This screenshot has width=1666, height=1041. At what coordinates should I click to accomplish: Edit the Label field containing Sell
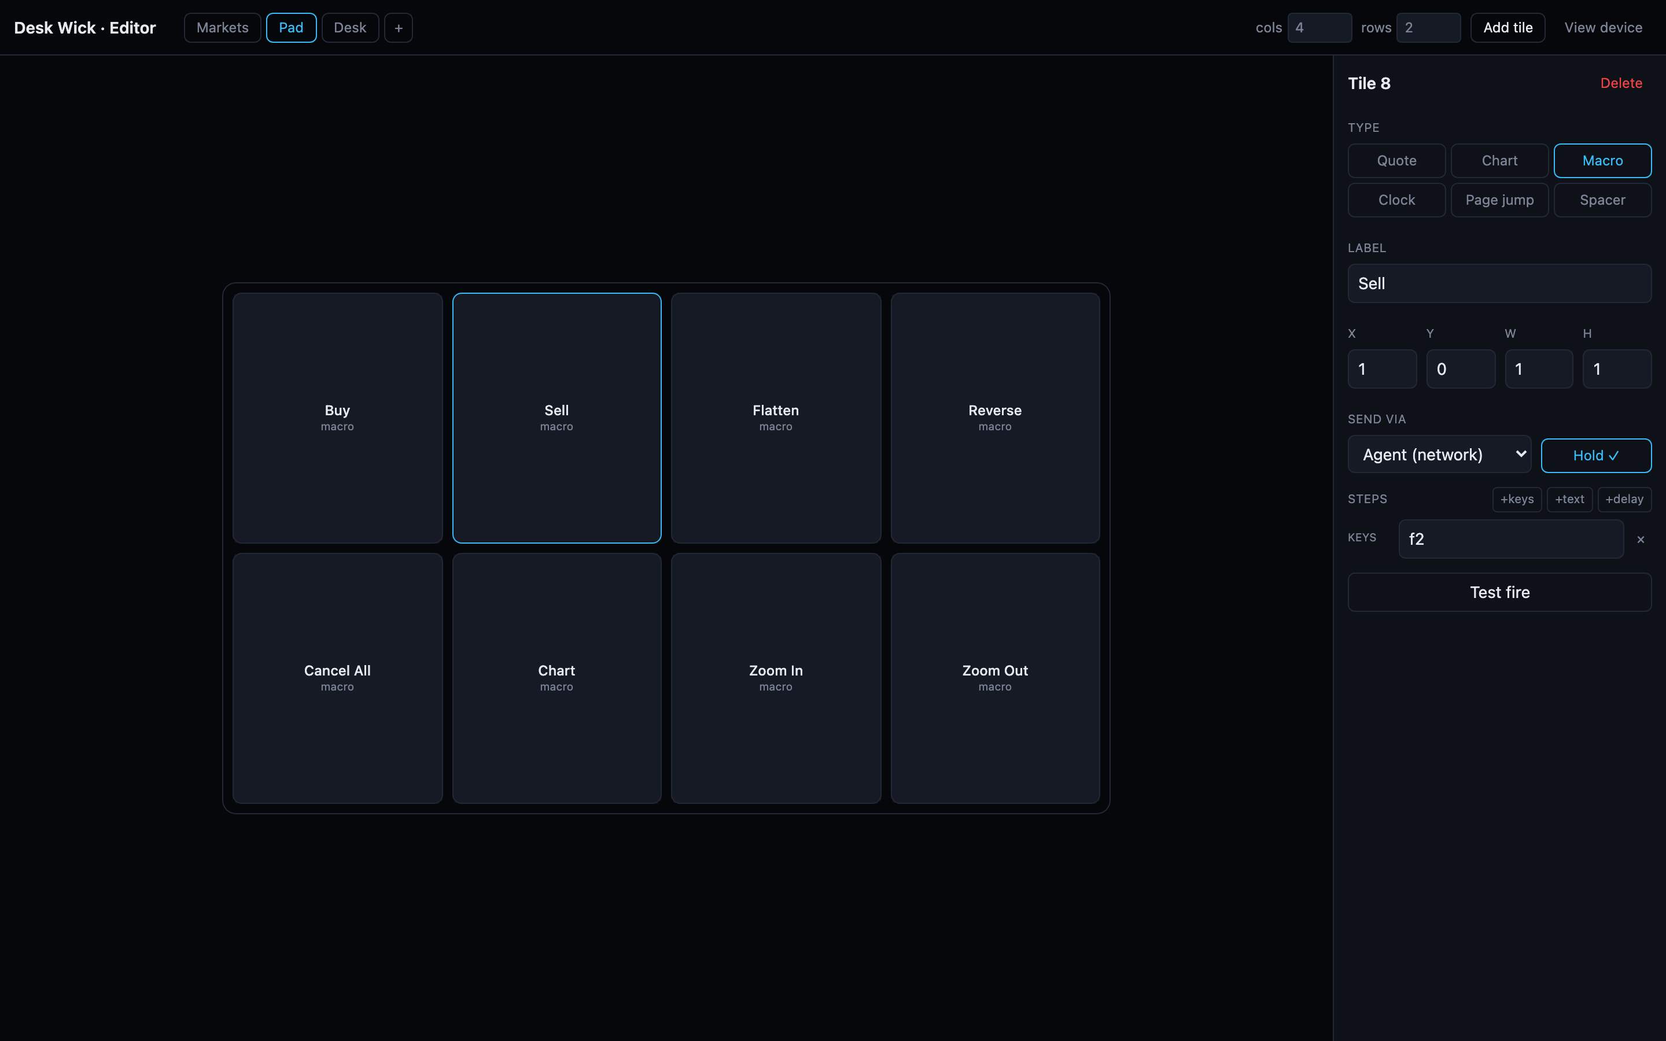click(1499, 283)
